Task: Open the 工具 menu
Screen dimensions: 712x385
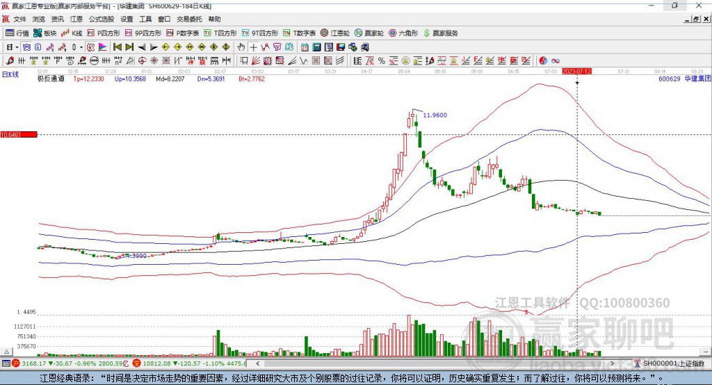Action: click(x=145, y=19)
